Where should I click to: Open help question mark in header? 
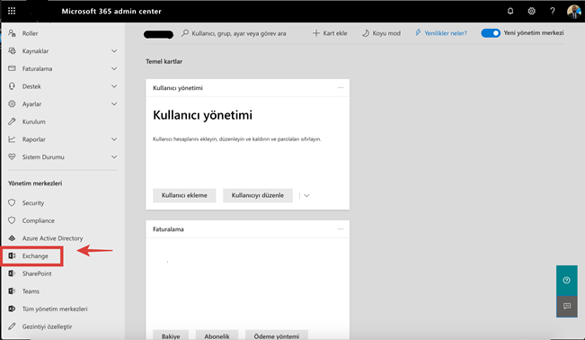tap(553, 11)
